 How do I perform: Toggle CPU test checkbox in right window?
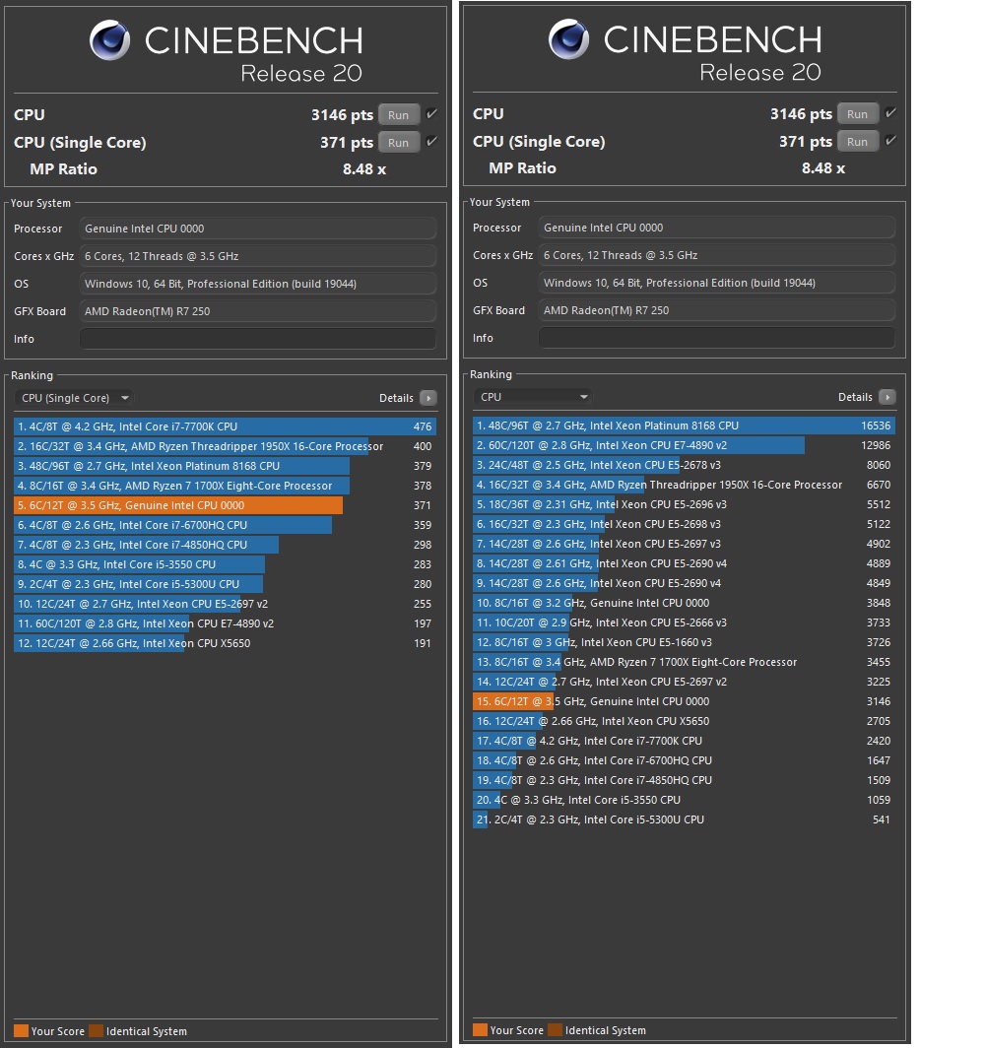[890, 112]
